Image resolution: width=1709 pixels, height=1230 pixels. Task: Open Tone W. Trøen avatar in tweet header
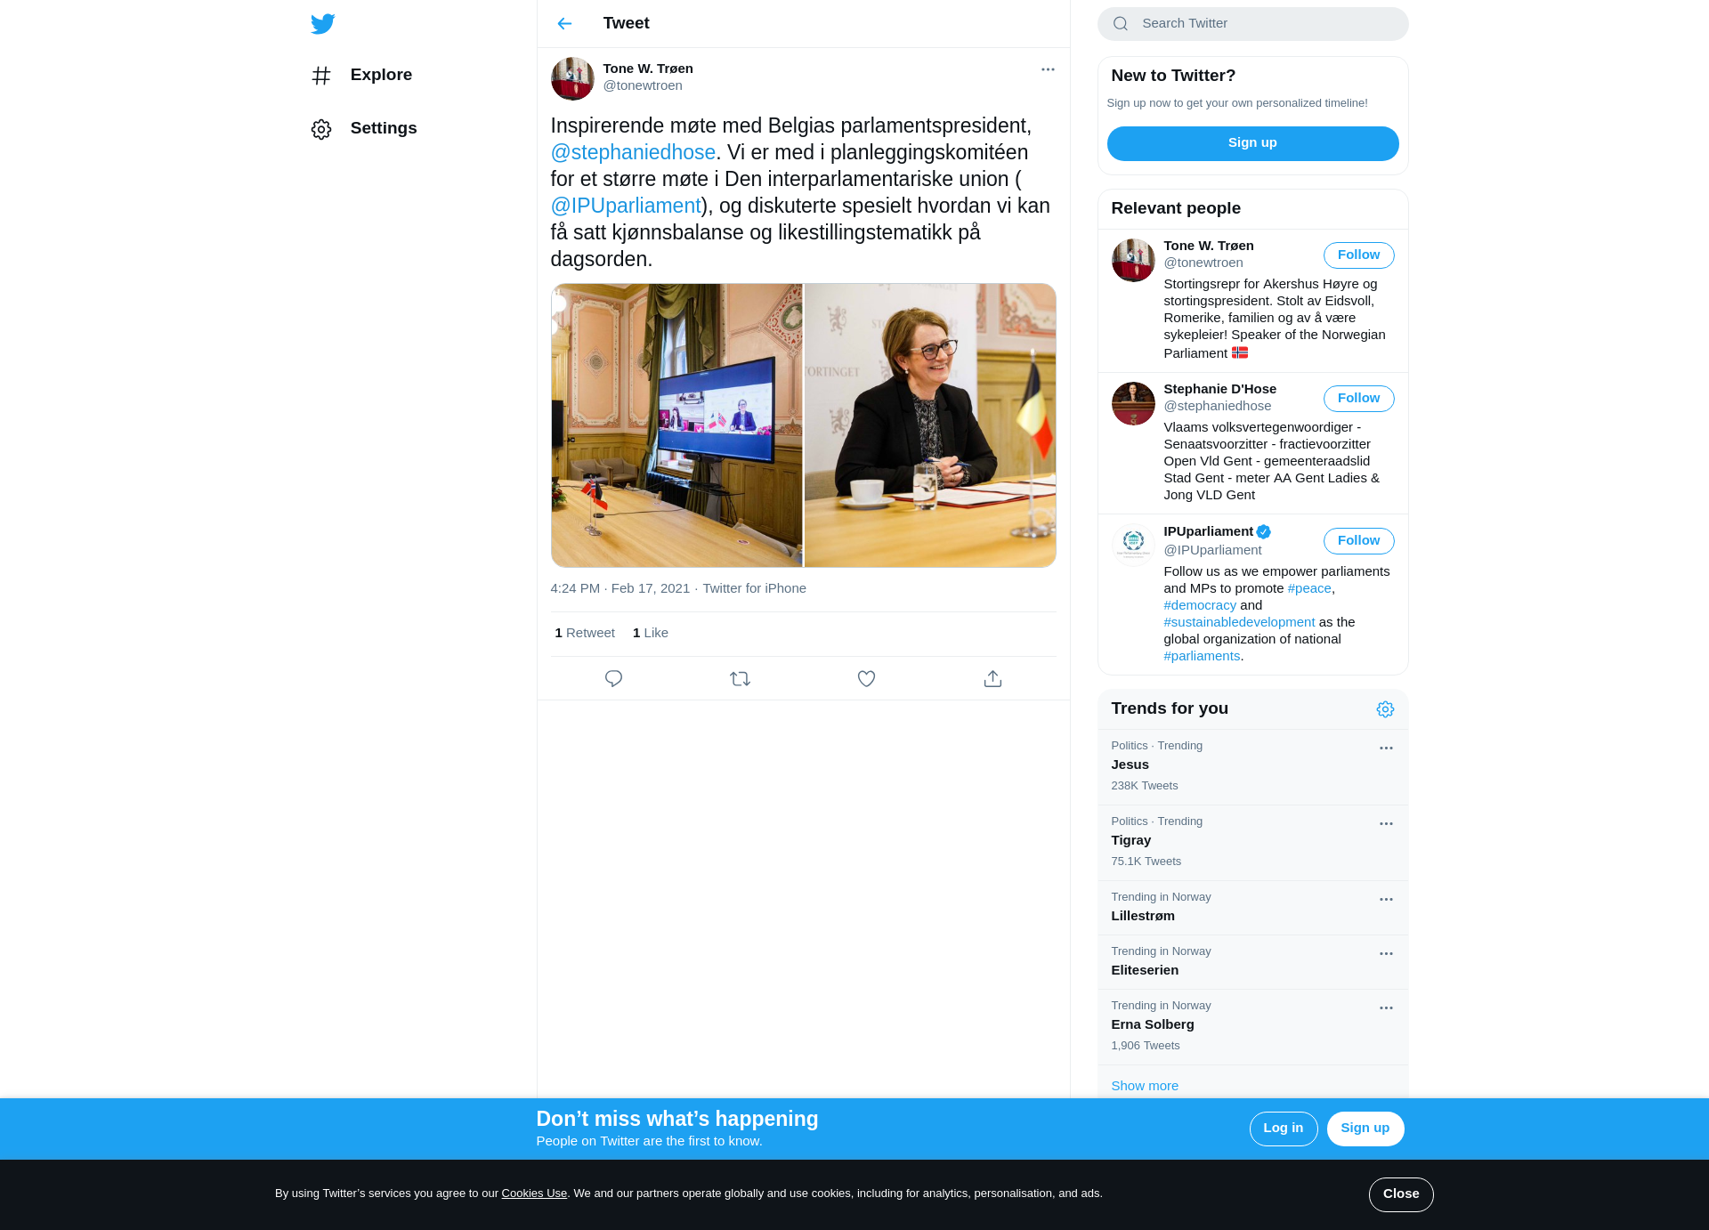(x=572, y=78)
